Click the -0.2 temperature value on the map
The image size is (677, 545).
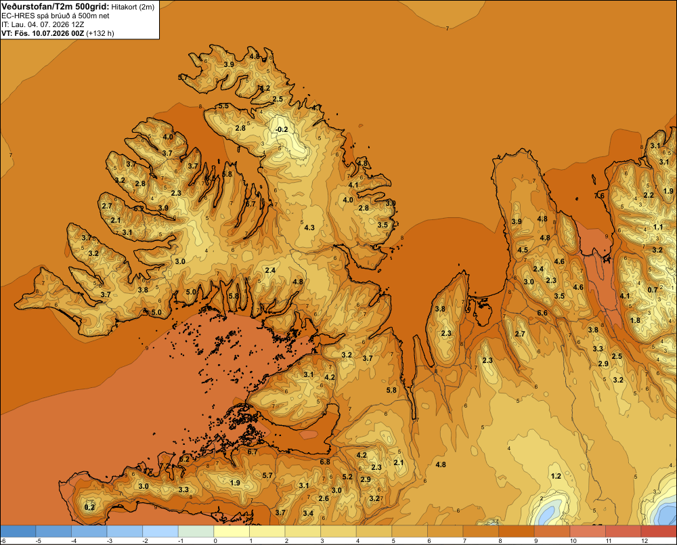(x=282, y=129)
